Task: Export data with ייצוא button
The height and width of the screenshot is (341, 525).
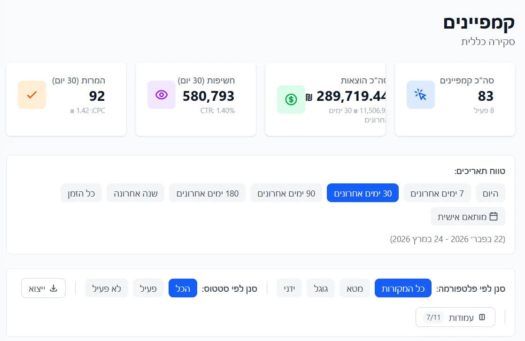Action: click(44, 288)
